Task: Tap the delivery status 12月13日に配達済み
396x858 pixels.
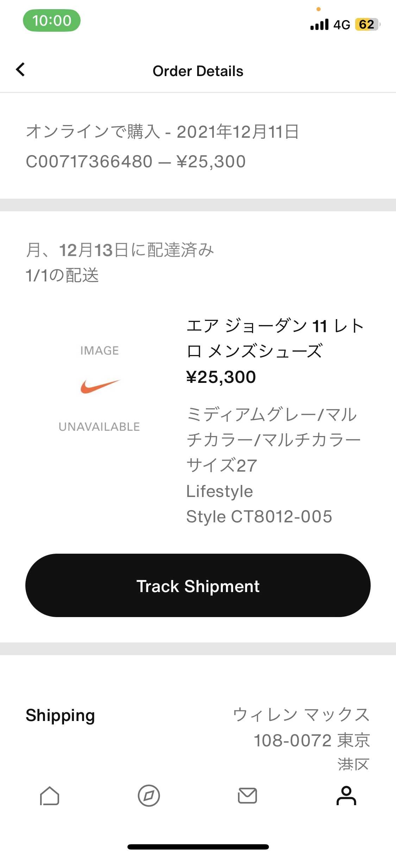Action: pos(137,250)
